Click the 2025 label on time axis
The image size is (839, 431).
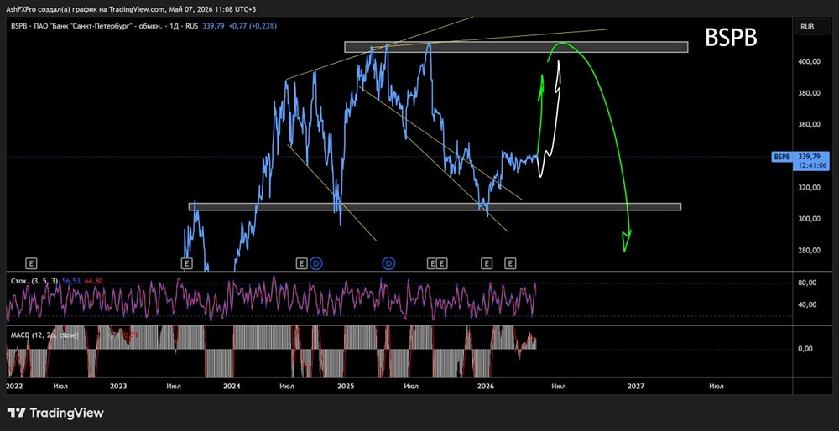pos(346,386)
